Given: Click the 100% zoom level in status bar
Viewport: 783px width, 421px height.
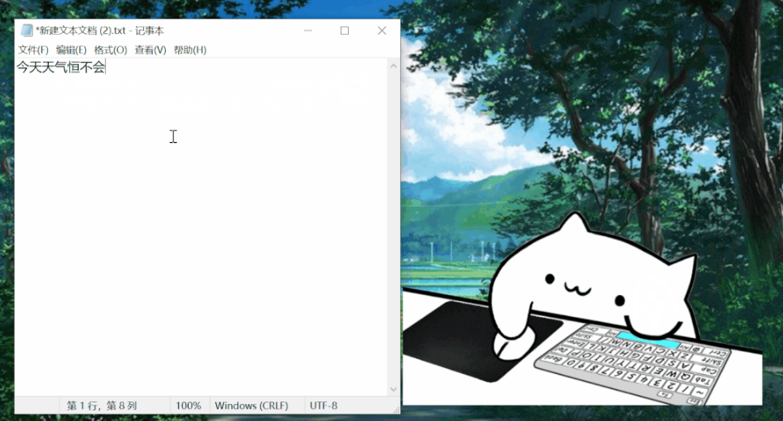Looking at the screenshot, I should (x=188, y=406).
